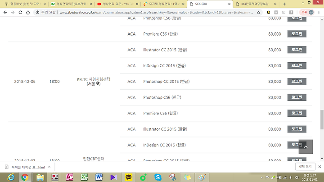Click the KFLTC 시청시험센터 venue text

point(94,79)
